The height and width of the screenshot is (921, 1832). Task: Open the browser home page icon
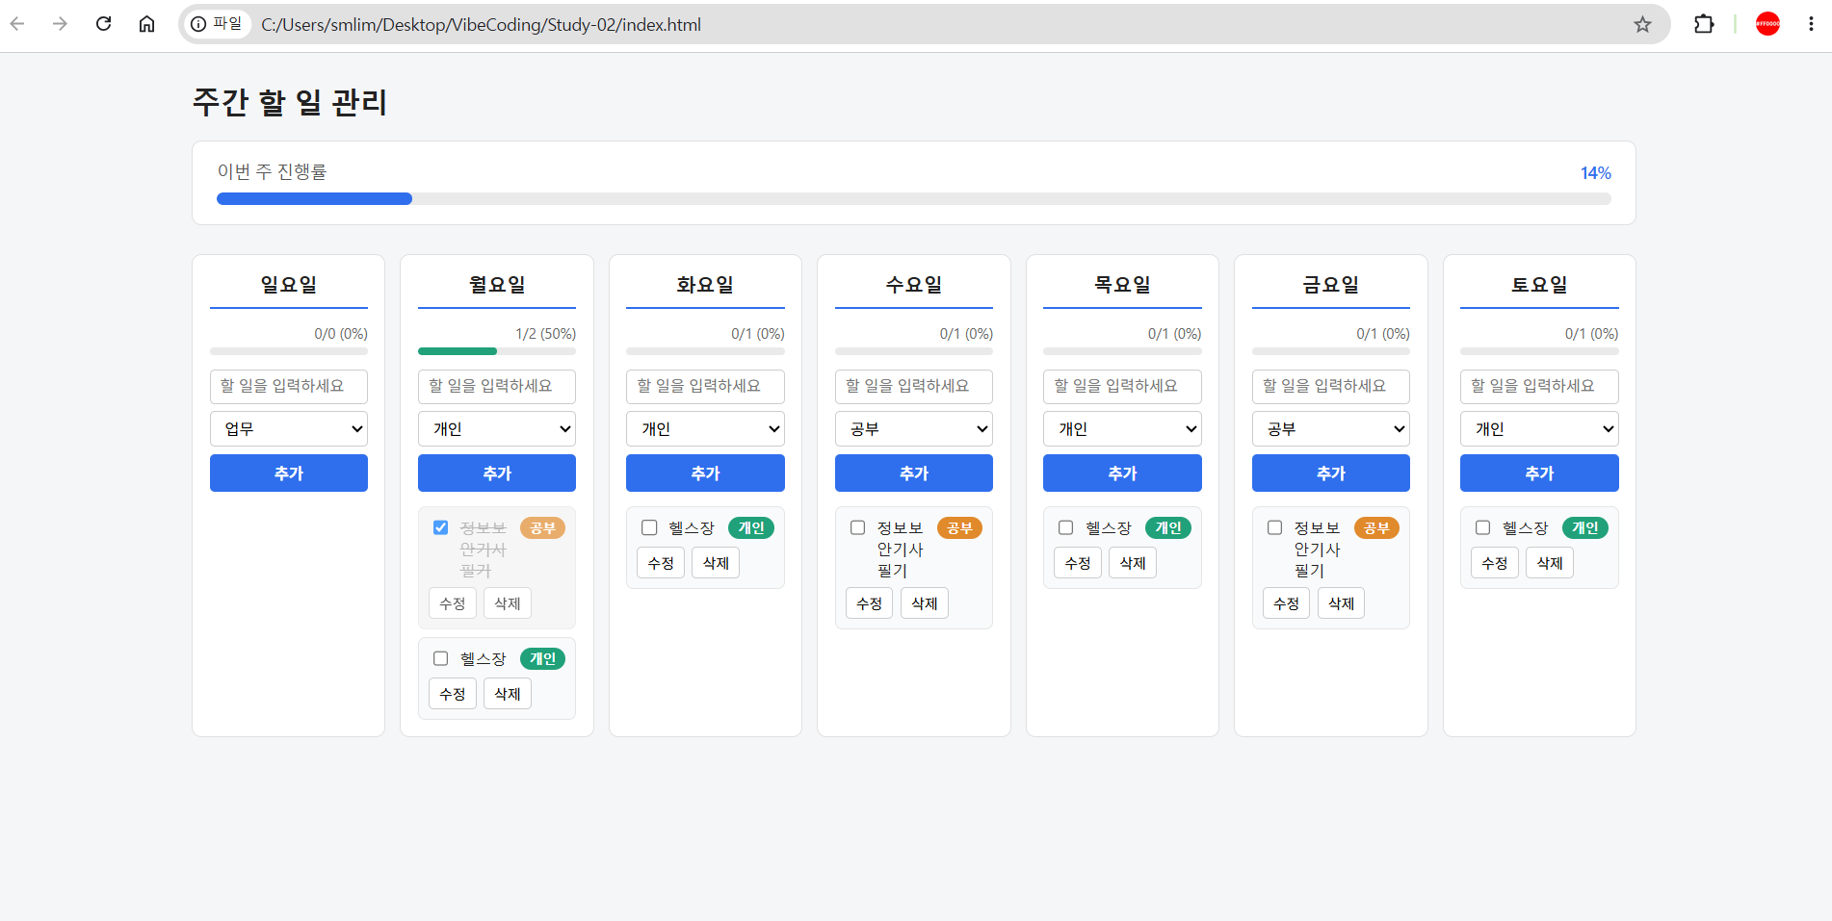(146, 24)
